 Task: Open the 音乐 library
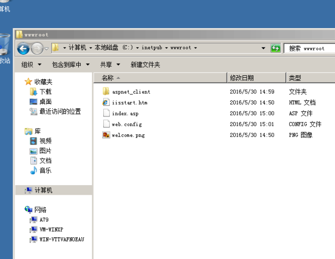[45, 171]
